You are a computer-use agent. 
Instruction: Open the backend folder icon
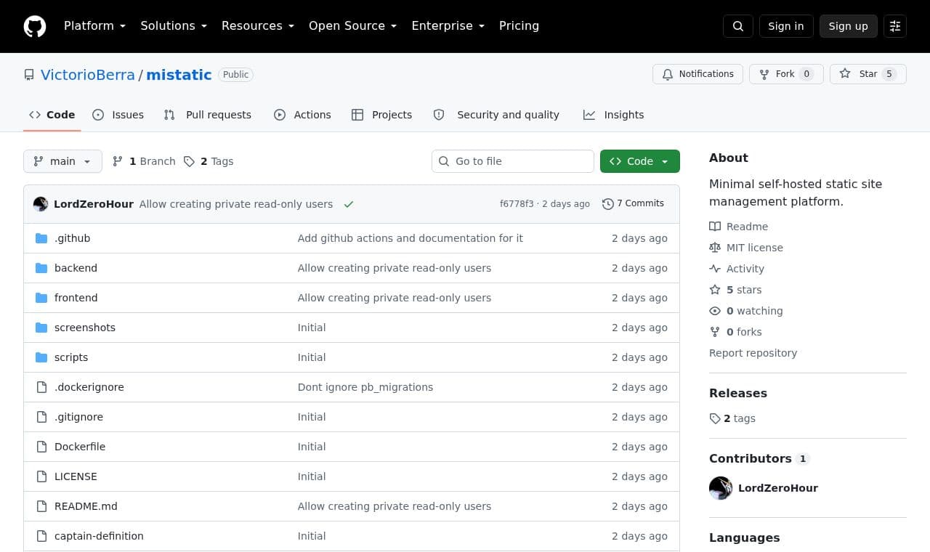coord(41,268)
